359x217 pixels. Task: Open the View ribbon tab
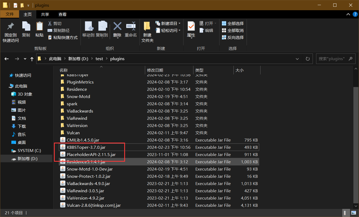coord(63,15)
